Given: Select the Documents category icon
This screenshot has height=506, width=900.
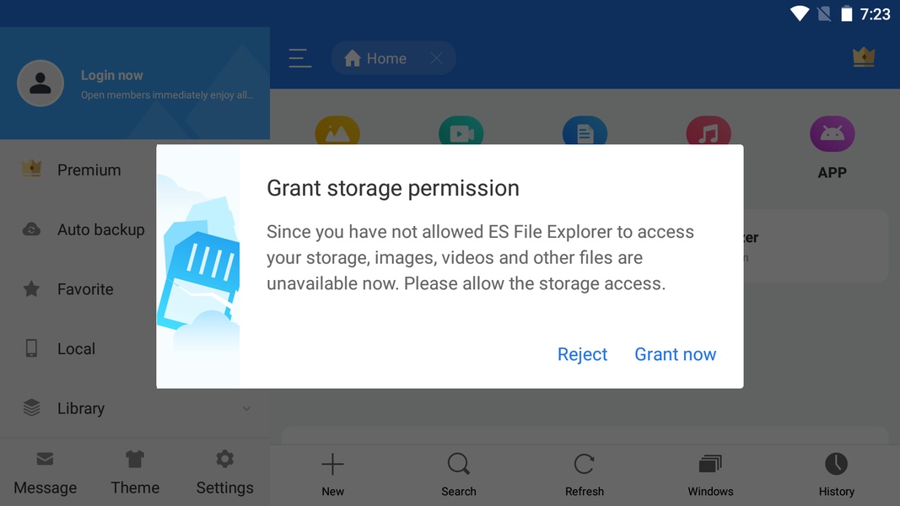Looking at the screenshot, I should 585,133.
